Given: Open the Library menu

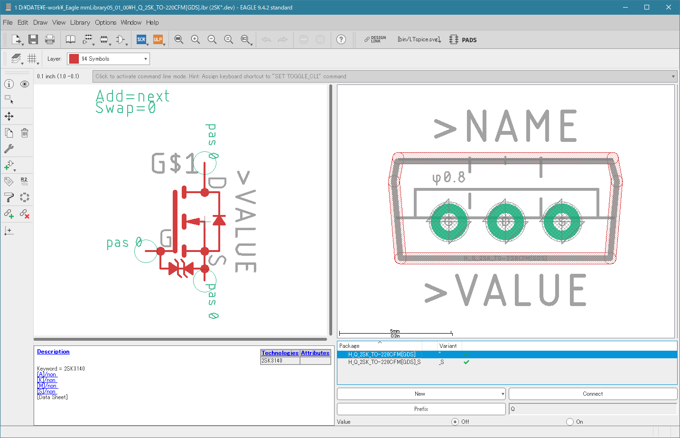Looking at the screenshot, I should [x=80, y=22].
